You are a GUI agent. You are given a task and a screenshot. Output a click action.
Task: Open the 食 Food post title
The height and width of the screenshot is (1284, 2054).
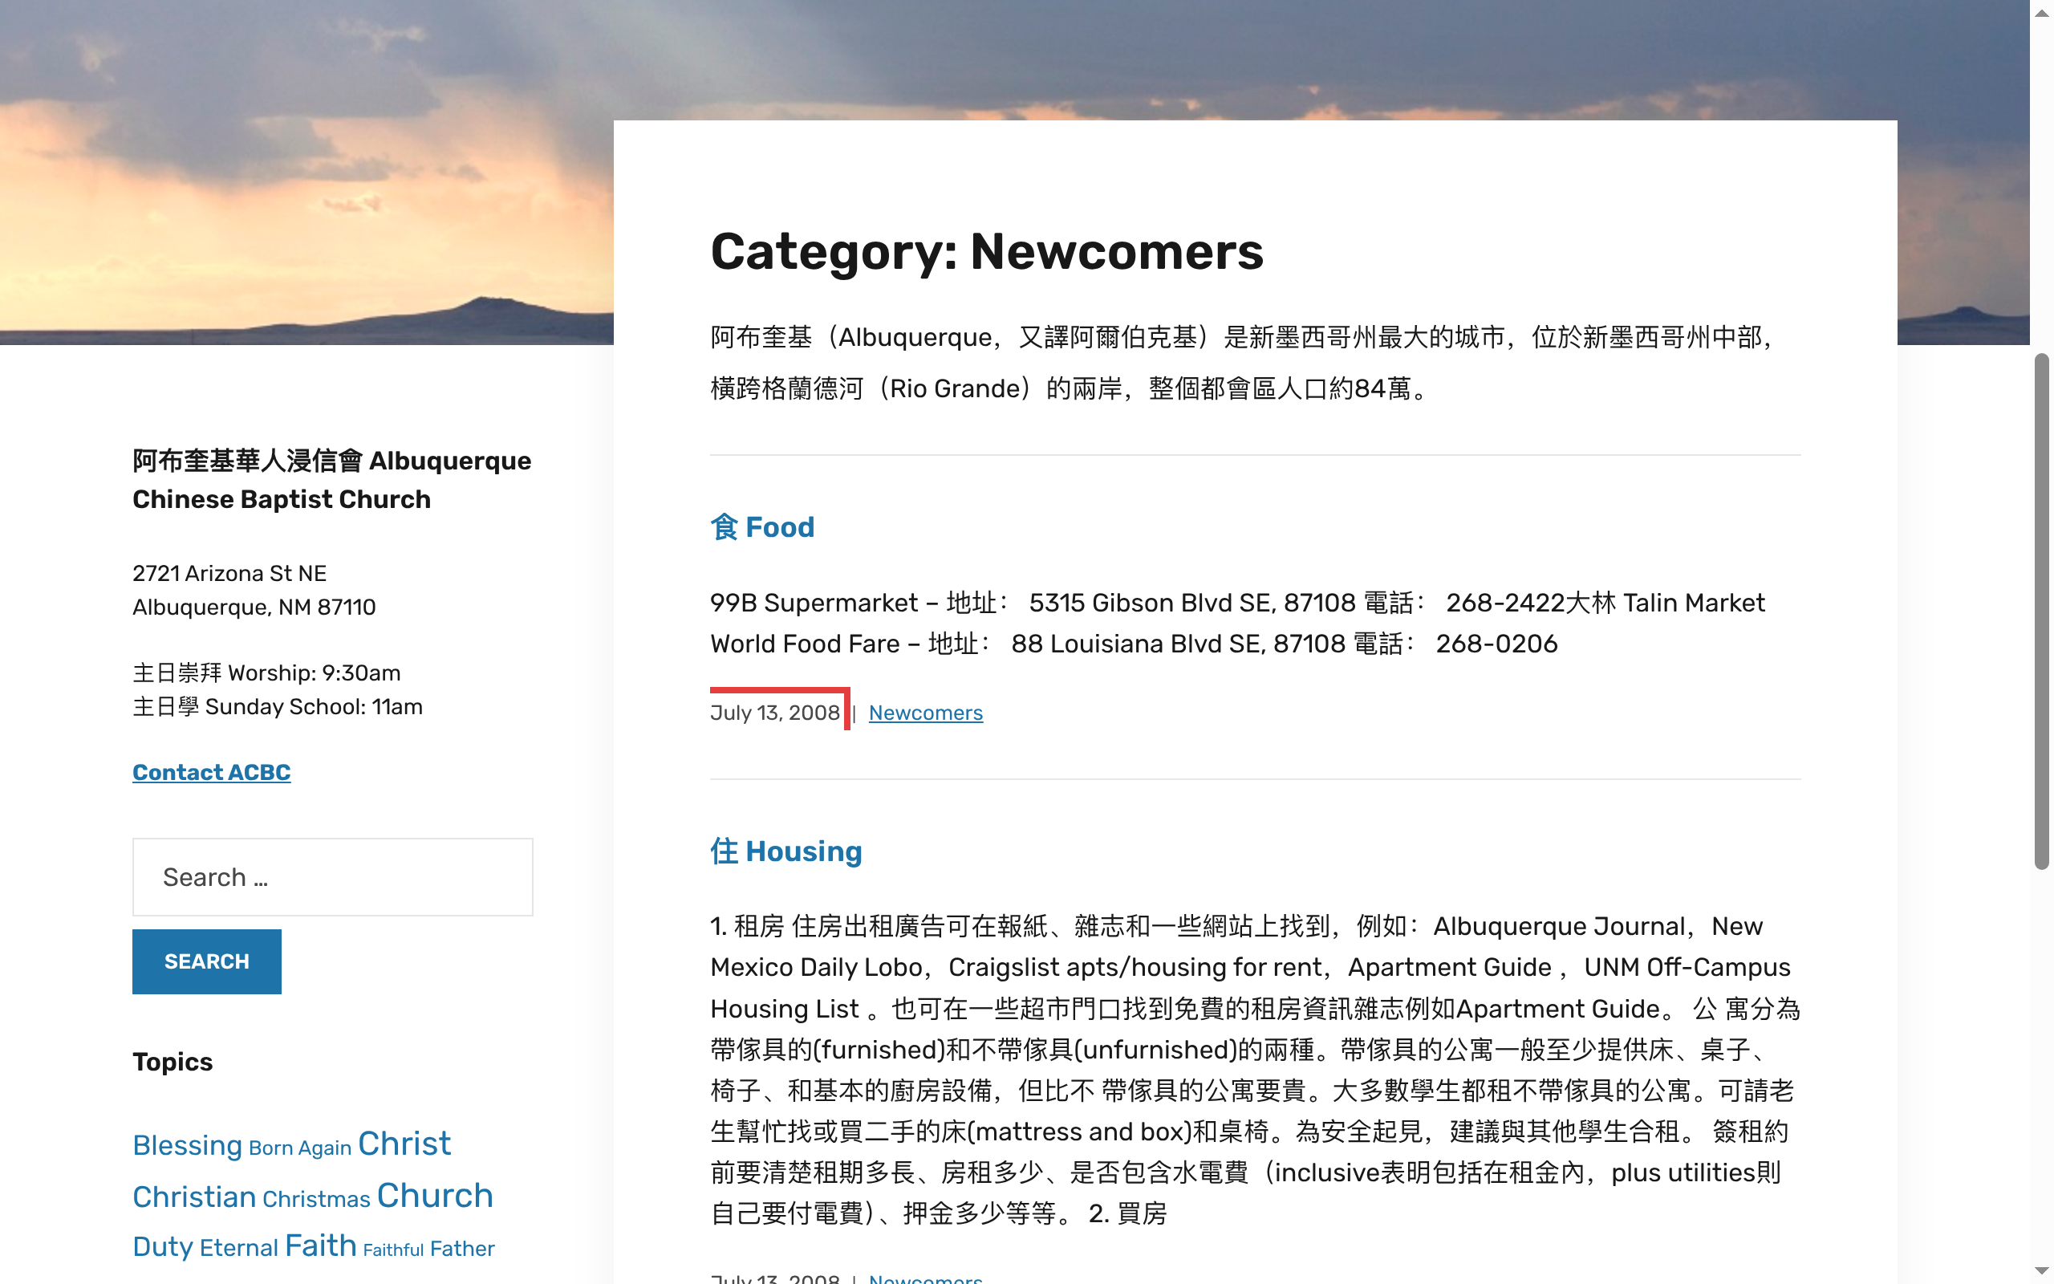[762, 527]
